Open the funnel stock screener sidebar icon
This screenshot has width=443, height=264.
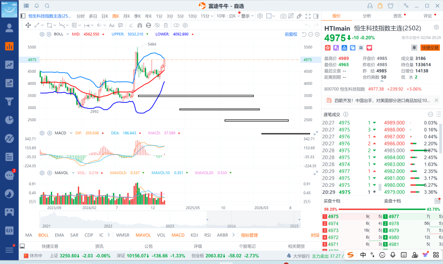coord(9,101)
